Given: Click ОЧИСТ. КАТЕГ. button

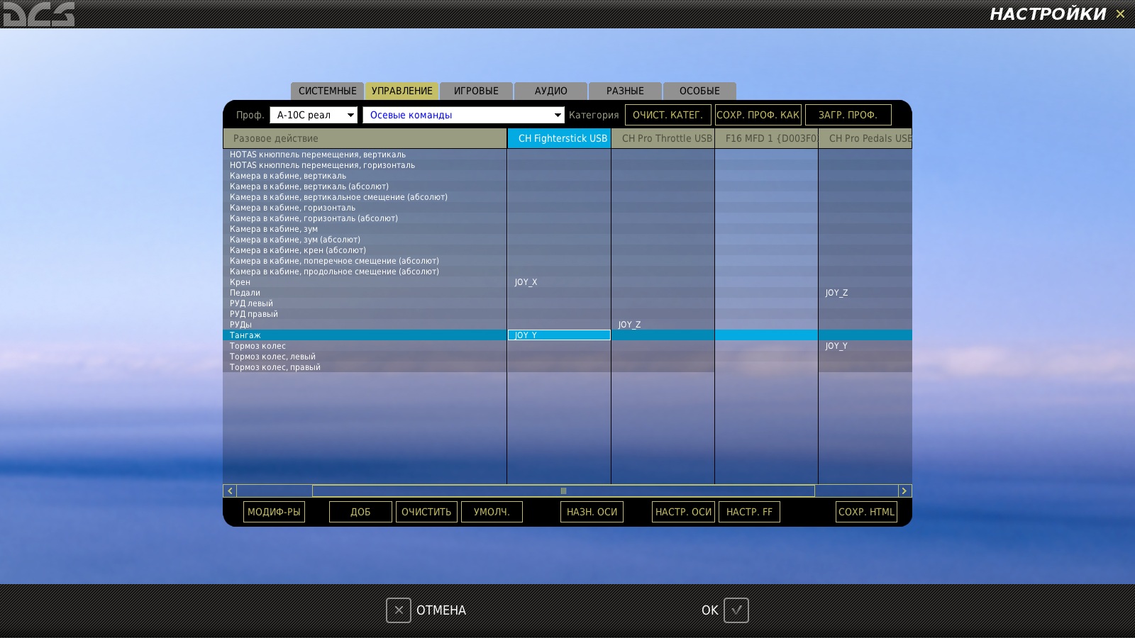Looking at the screenshot, I should click(x=668, y=115).
